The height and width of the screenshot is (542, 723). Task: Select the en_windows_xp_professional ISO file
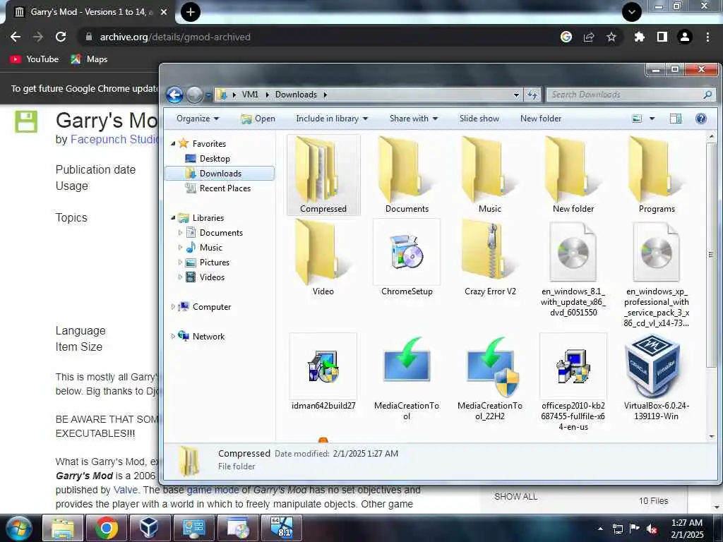tap(657, 275)
